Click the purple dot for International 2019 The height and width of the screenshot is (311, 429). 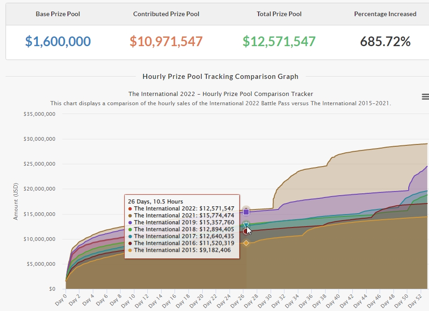(x=130, y=222)
